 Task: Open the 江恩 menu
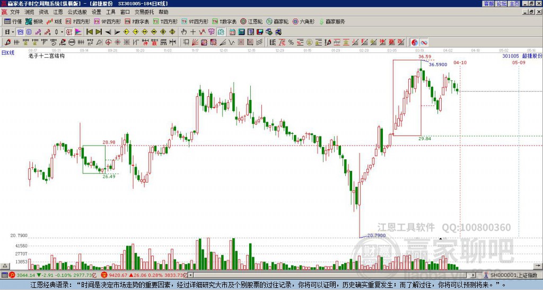[x=58, y=12]
